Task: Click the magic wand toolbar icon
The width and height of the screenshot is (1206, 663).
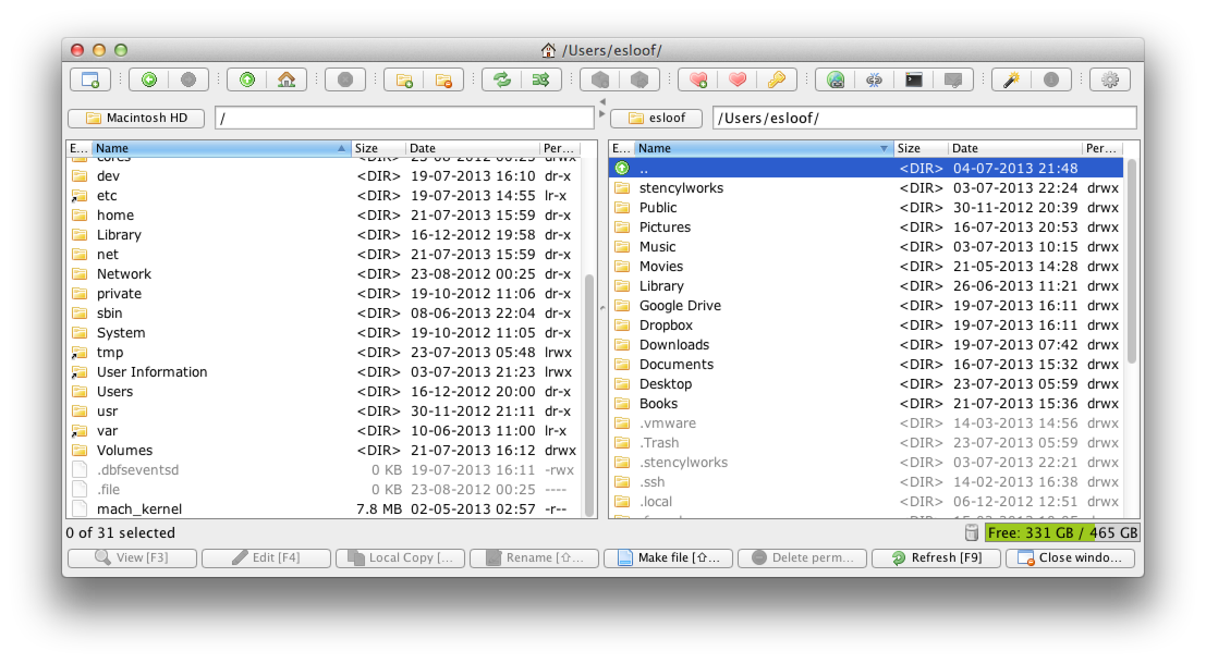Action: click(1012, 80)
